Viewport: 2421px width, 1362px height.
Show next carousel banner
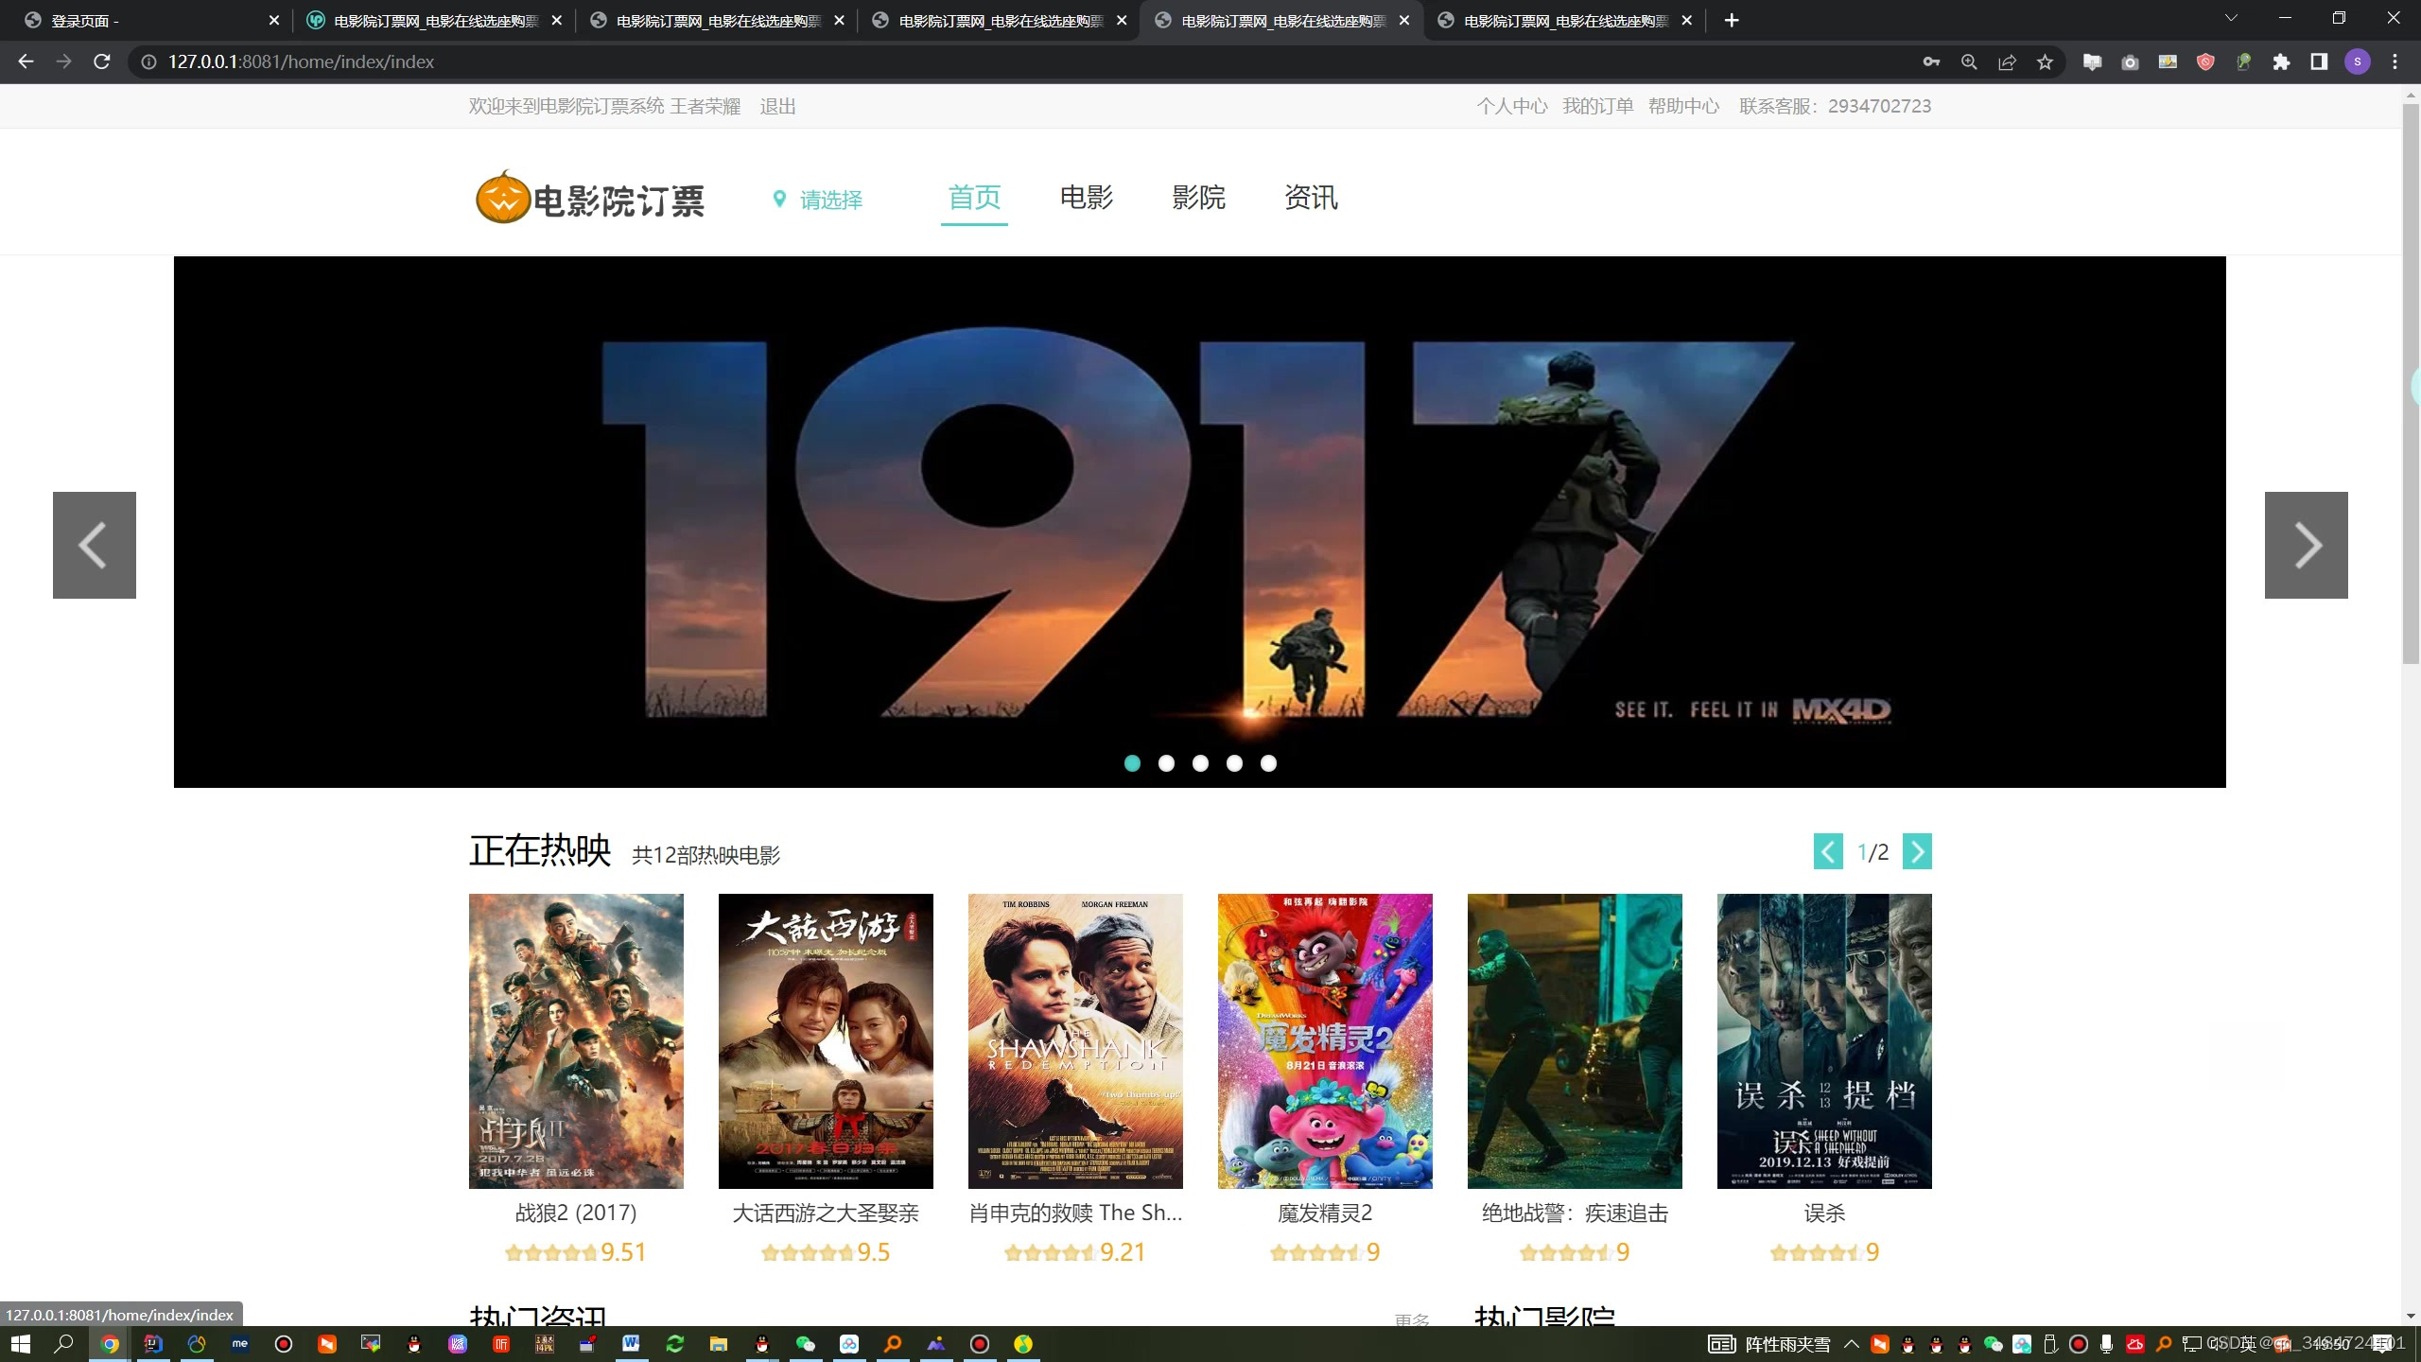tap(2306, 545)
